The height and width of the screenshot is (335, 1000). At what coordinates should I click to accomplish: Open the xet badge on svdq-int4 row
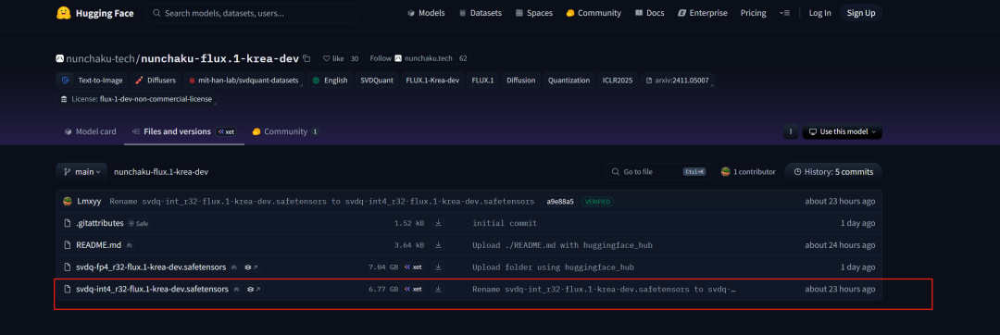[x=413, y=289]
